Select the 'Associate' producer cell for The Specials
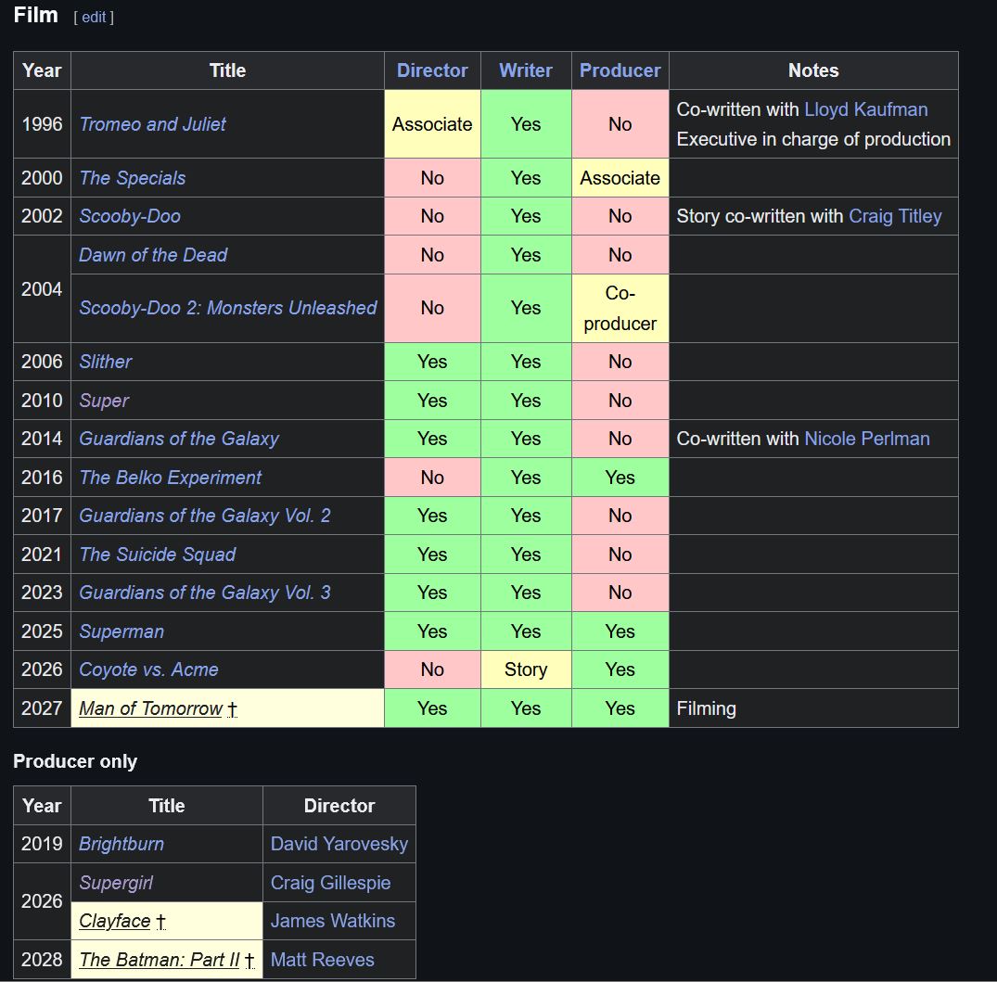The image size is (997, 982). point(620,178)
